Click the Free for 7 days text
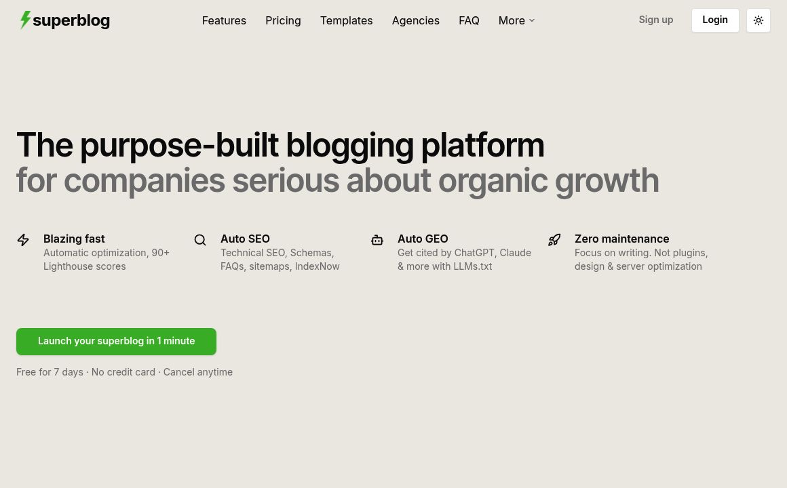Image resolution: width=787 pixels, height=488 pixels. click(50, 371)
